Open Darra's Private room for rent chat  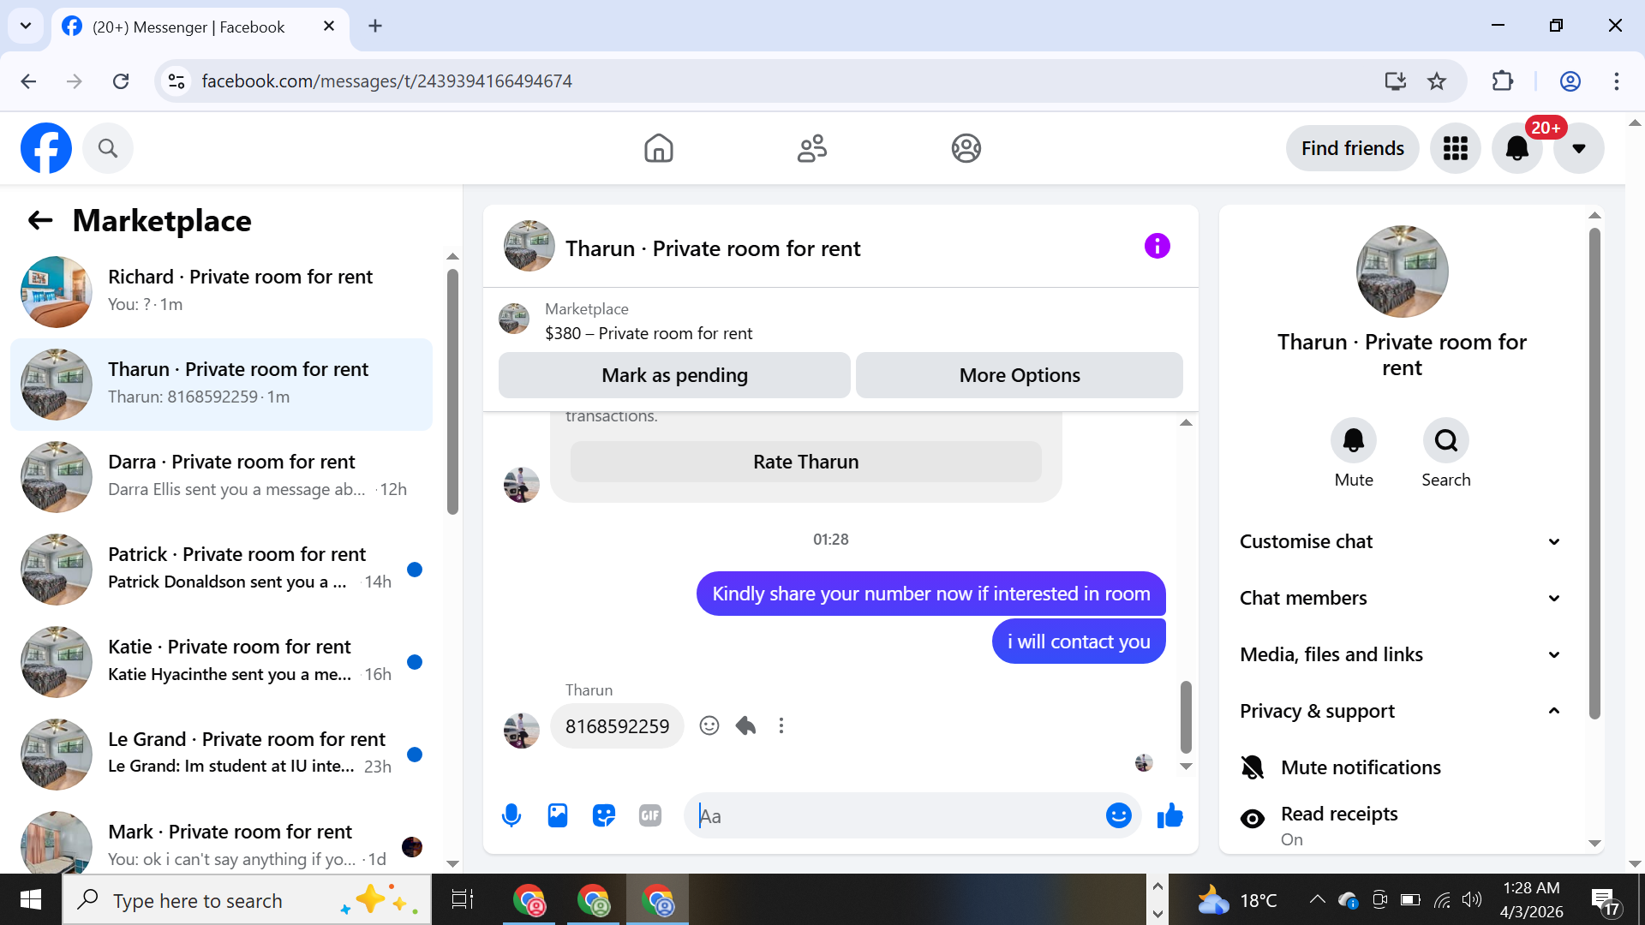221,476
